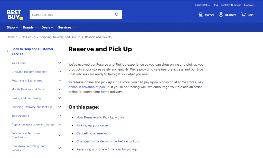Open the Services menu
Viewport: 263px width, 158px height.
point(66,27)
